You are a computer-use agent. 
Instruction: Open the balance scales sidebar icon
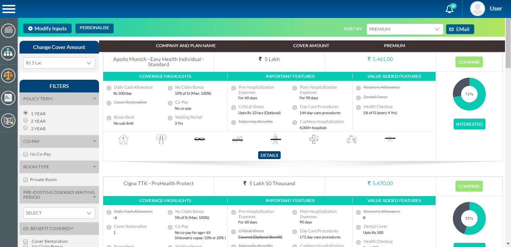pyautogui.click(x=8, y=76)
